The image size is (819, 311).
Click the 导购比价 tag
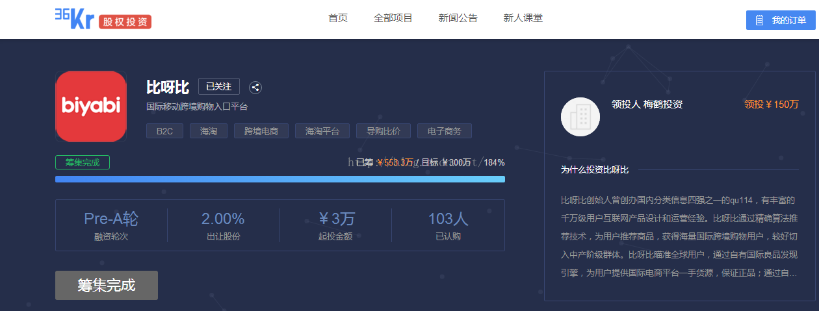coord(383,131)
